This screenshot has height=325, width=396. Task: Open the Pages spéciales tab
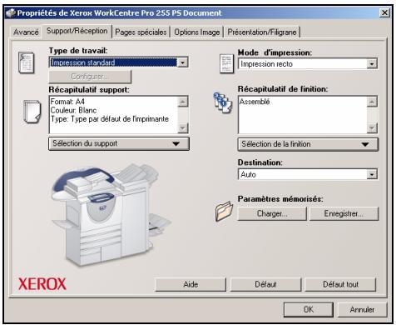pyautogui.click(x=141, y=32)
